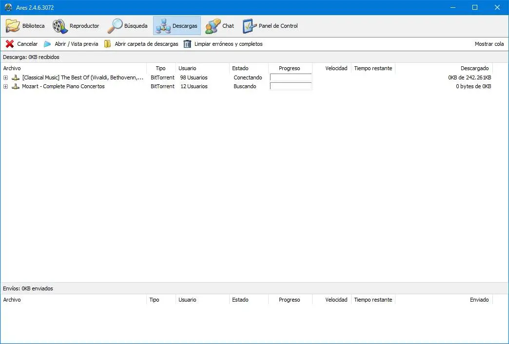
Task: Select the Descargas tab
Action: [177, 26]
